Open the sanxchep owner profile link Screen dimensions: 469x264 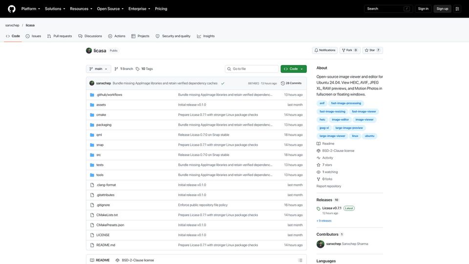click(x=12, y=25)
